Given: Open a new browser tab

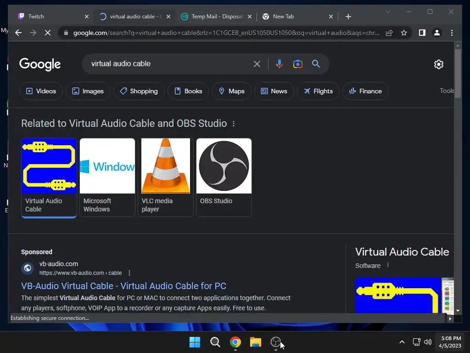Looking at the screenshot, I should [x=348, y=17].
